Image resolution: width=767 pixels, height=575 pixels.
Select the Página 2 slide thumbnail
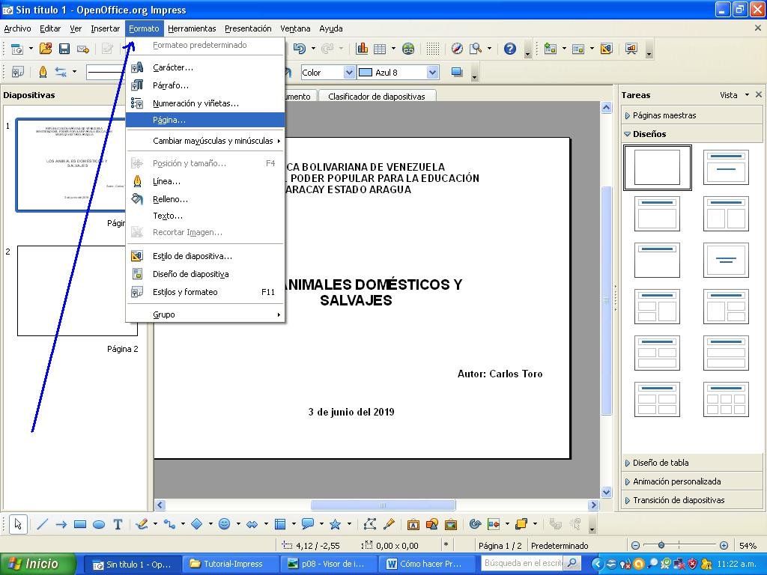pos(77,291)
